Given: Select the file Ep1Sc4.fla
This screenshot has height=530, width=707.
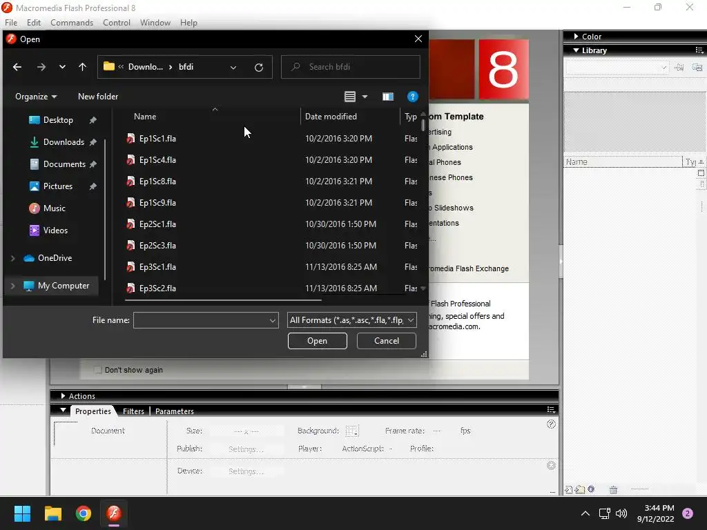Looking at the screenshot, I should coord(157,160).
